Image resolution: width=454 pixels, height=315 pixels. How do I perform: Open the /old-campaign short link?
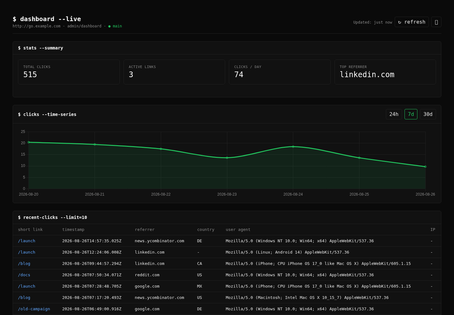(34, 309)
